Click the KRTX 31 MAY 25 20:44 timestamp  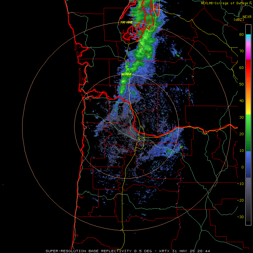tap(185, 251)
